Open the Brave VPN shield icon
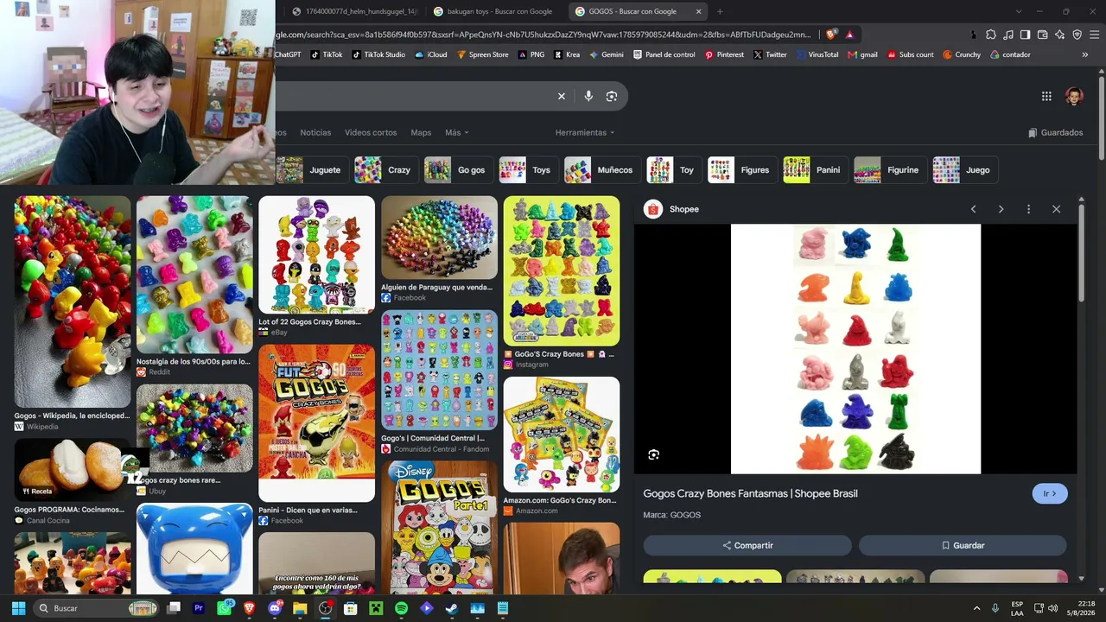 1077,35
